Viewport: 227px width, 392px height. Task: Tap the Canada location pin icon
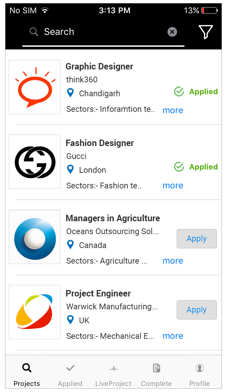[70, 245]
